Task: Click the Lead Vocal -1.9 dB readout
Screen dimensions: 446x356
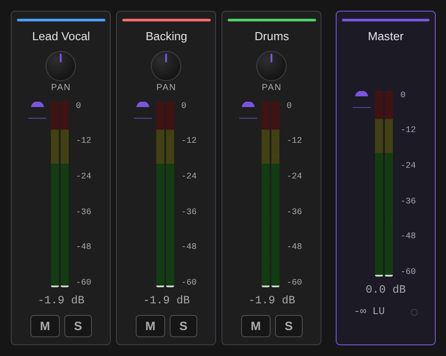Action: [x=61, y=300]
